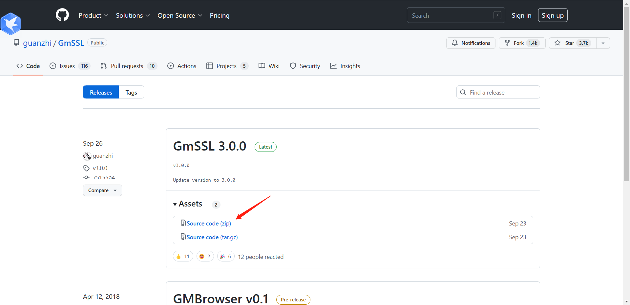Image resolution: width=630 pixels, height=305 pixels.
Task: Click the thumbs up reaction with 11
Action: click(183, 256)
